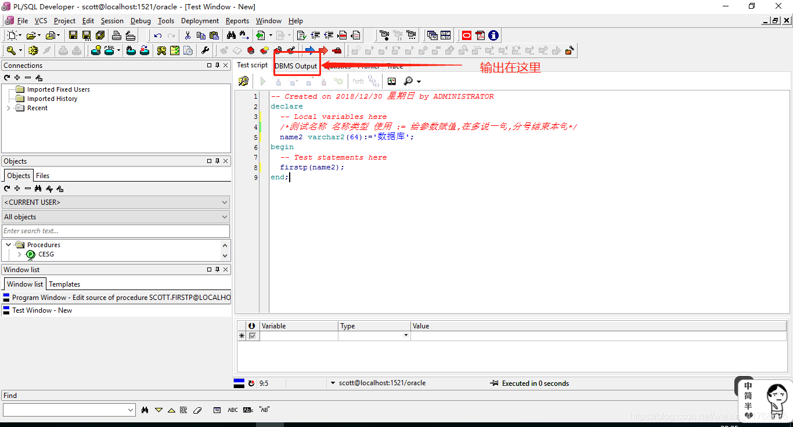
Task: Click the Oracle red logo toolbar icon
Action: click(467, 35)
